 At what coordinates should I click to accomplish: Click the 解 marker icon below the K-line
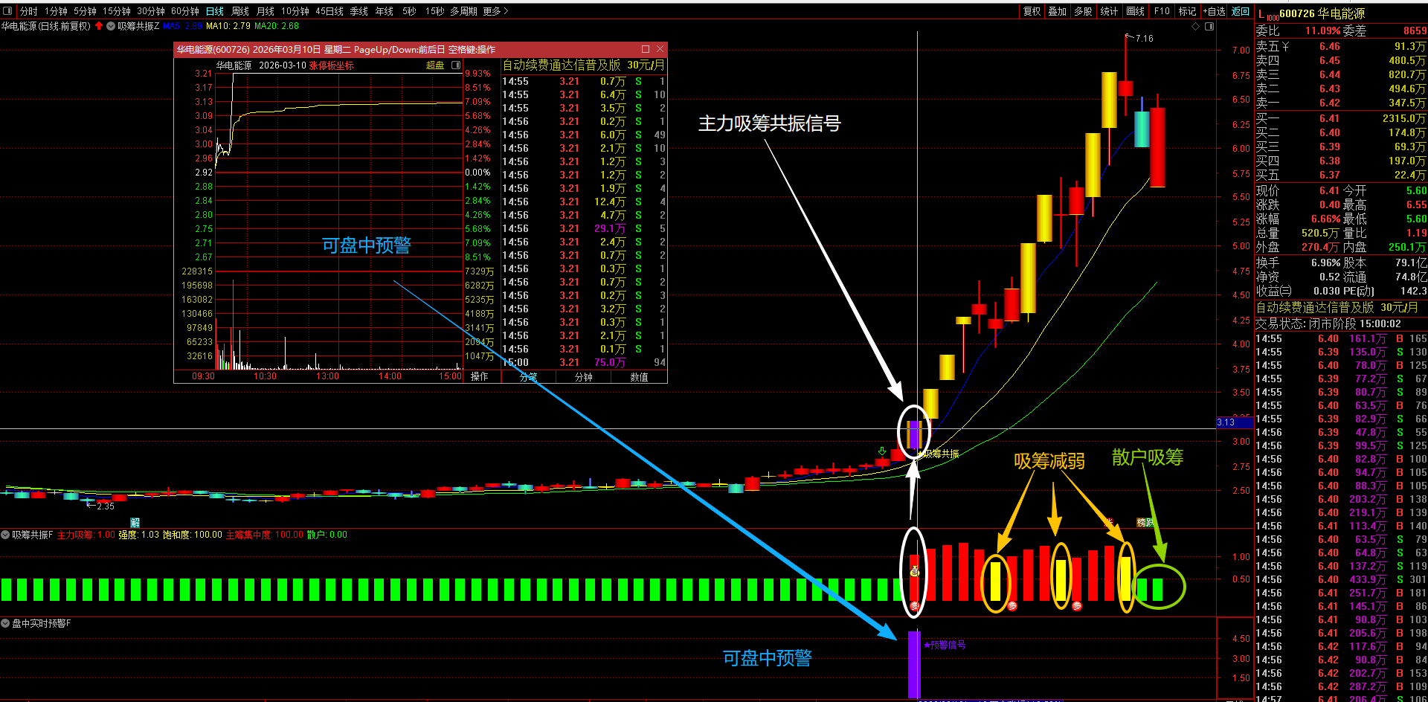point(135,523)
